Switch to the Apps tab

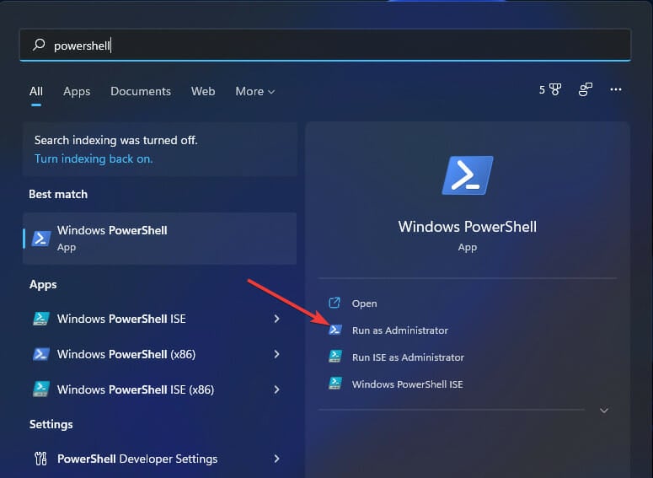(x=77, y=91)
